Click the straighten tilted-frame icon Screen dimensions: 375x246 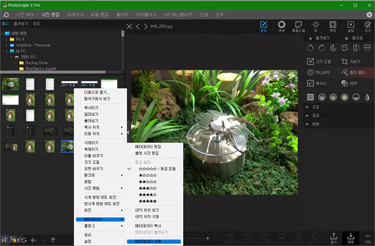click(345, 48)
